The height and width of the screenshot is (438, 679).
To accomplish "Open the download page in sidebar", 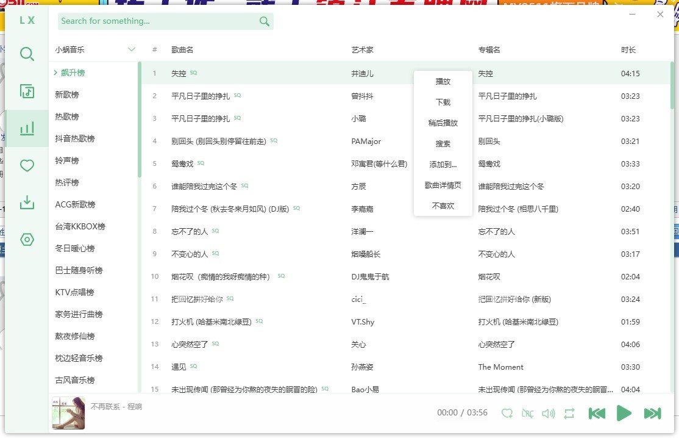I will [x=27, y=203].
